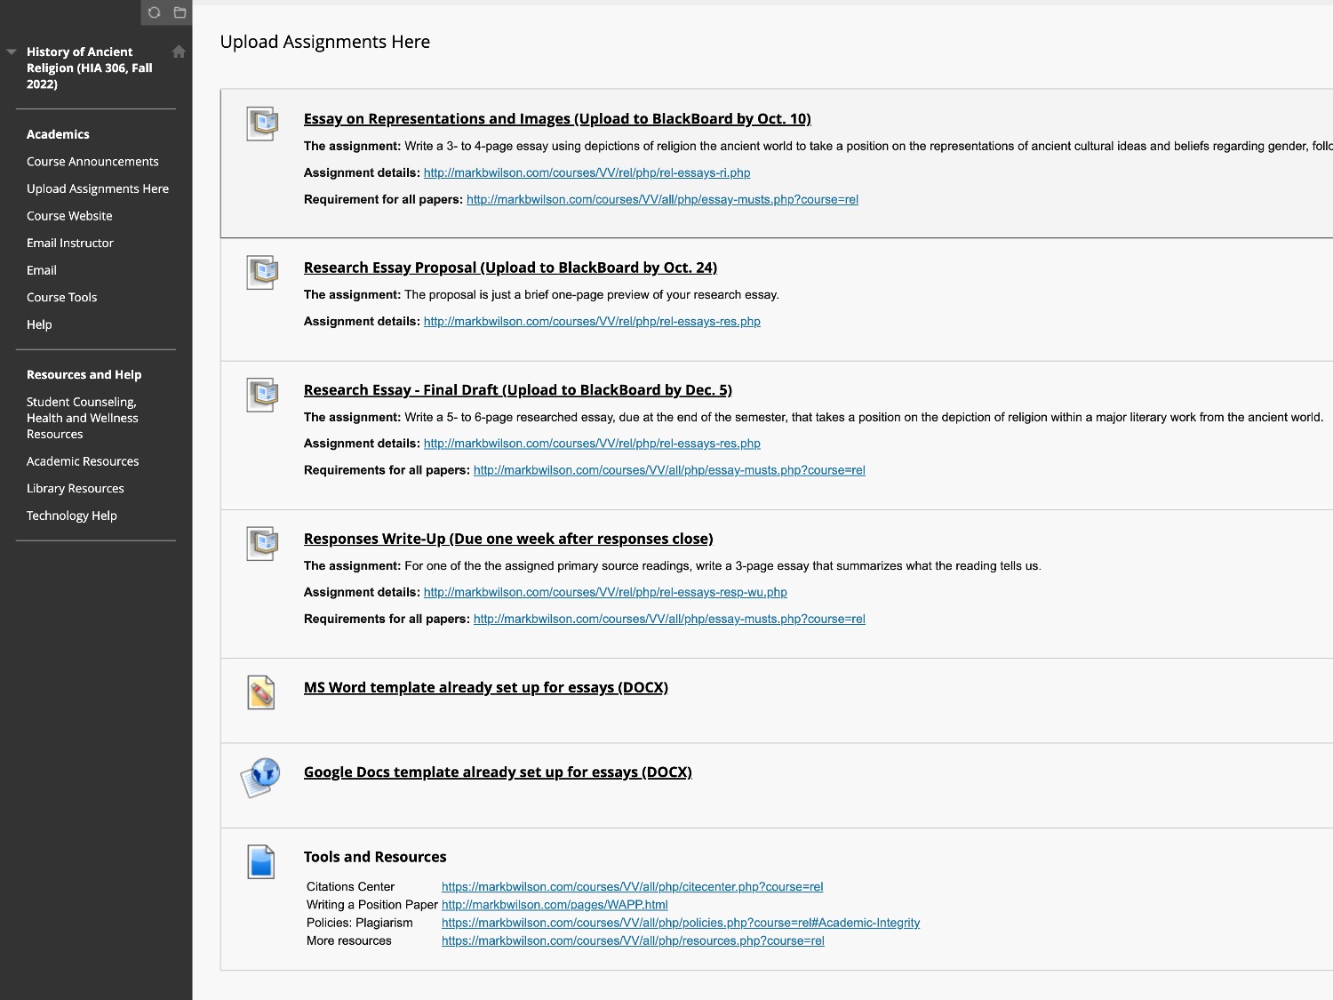Open Course Announcements in the sidebar
The height and width of the screenshot is (1000, 1333).
(x=92, y=162)
